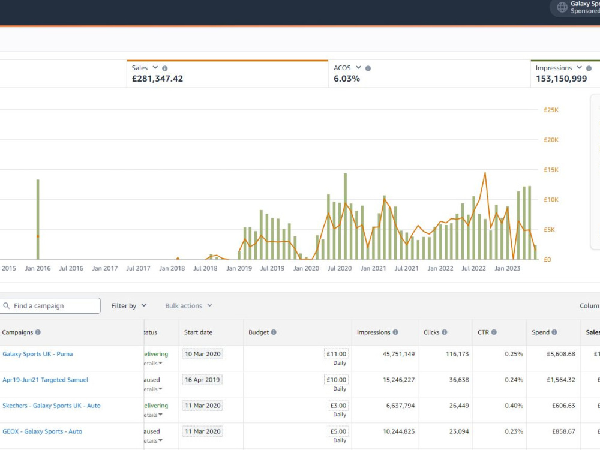Viewport: 600px width, 450px height.
Task: Expand details for Galaxy Sports UK - Puma
Action: pyautogui.click(x=153, y=364)
